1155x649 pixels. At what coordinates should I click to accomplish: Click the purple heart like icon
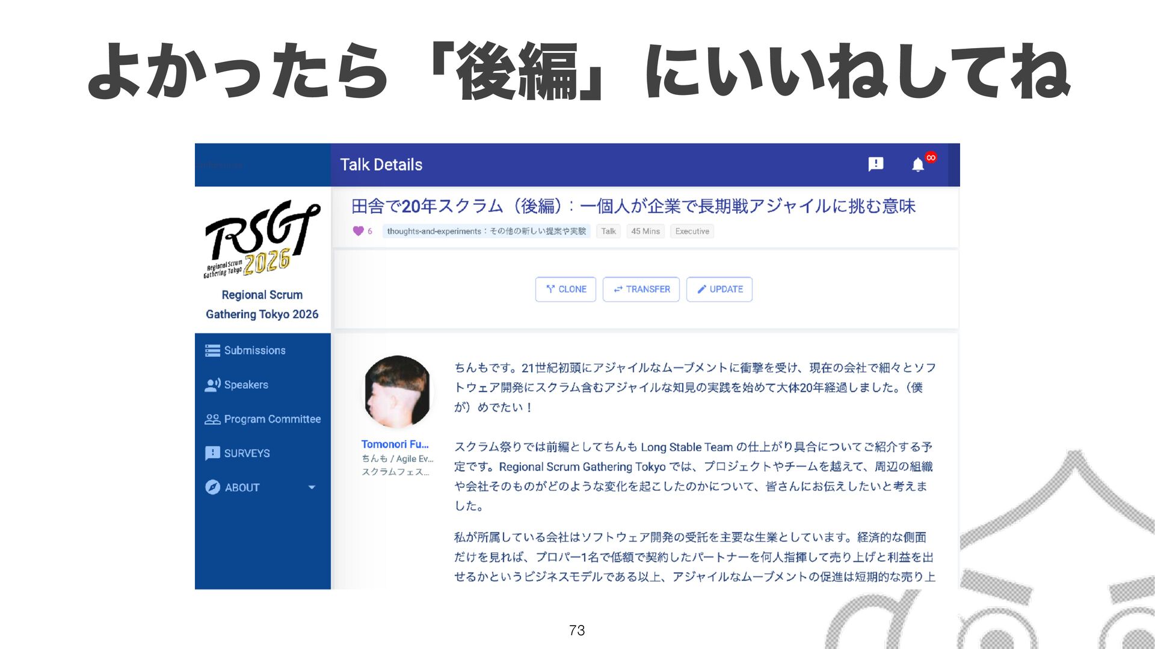tap(358, 231)
